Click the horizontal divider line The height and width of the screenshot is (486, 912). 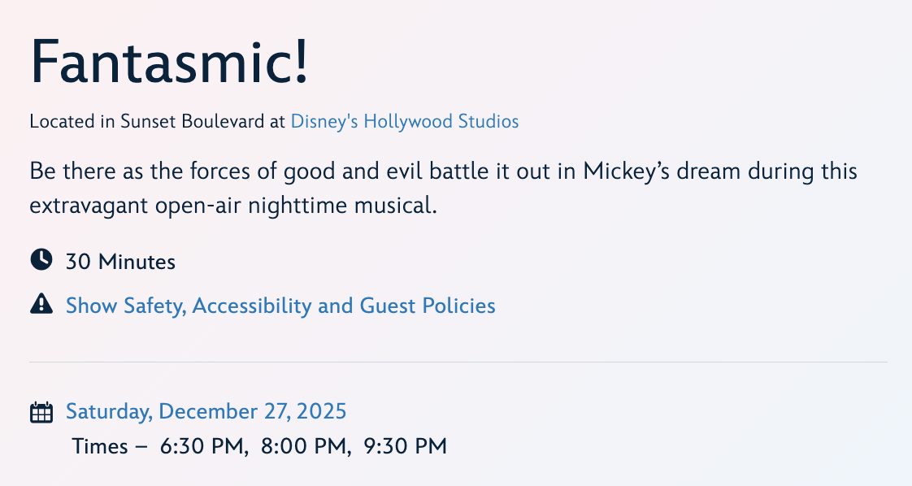458,362
